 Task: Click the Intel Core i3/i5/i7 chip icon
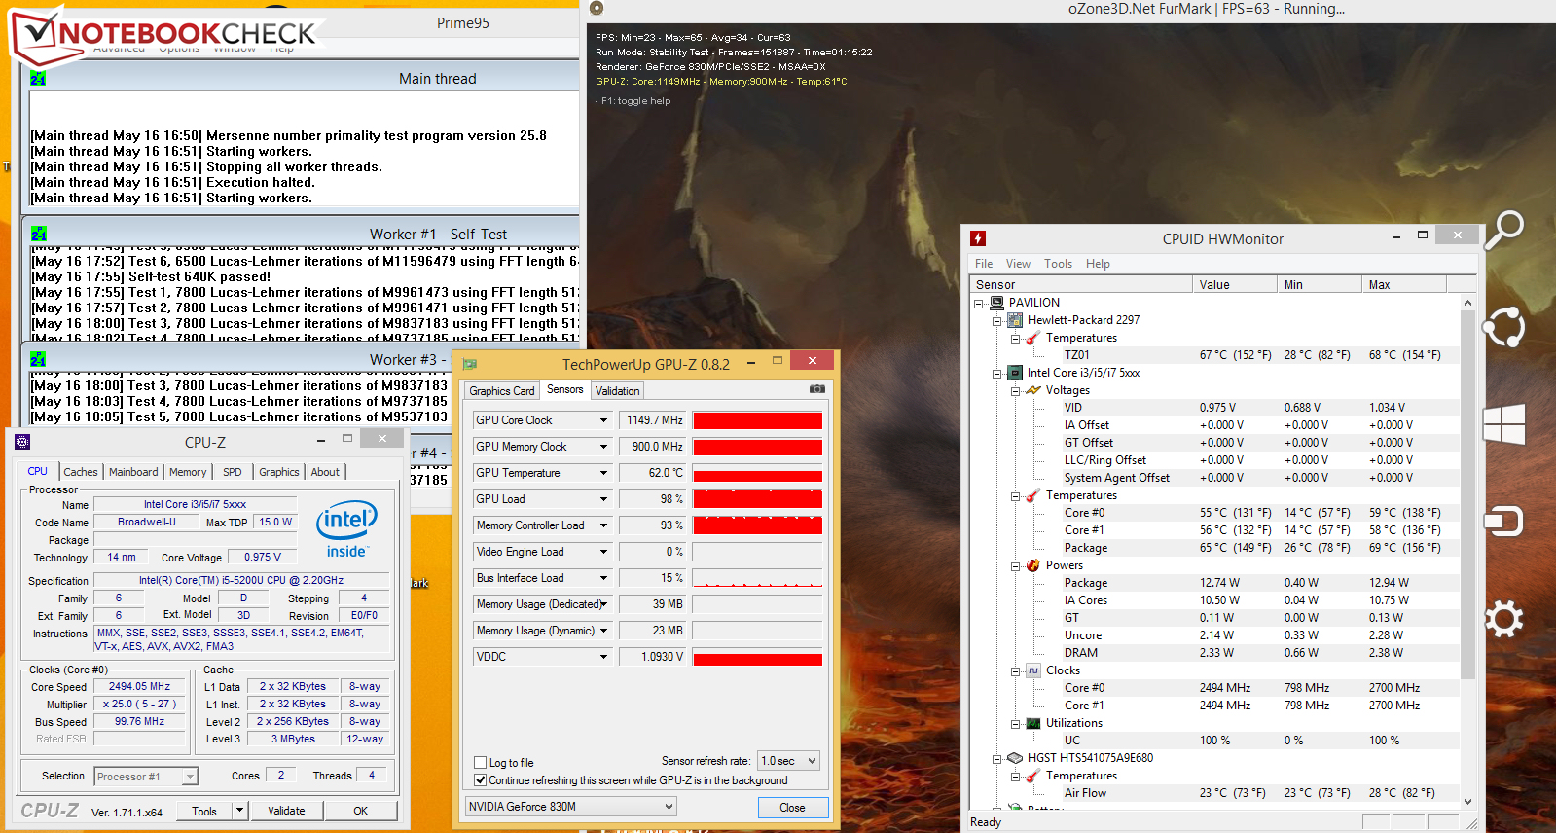point(1015,373)
